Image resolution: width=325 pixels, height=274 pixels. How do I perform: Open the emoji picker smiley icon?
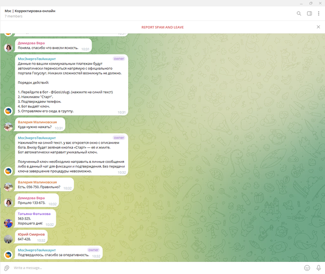(x=307, y=268)
